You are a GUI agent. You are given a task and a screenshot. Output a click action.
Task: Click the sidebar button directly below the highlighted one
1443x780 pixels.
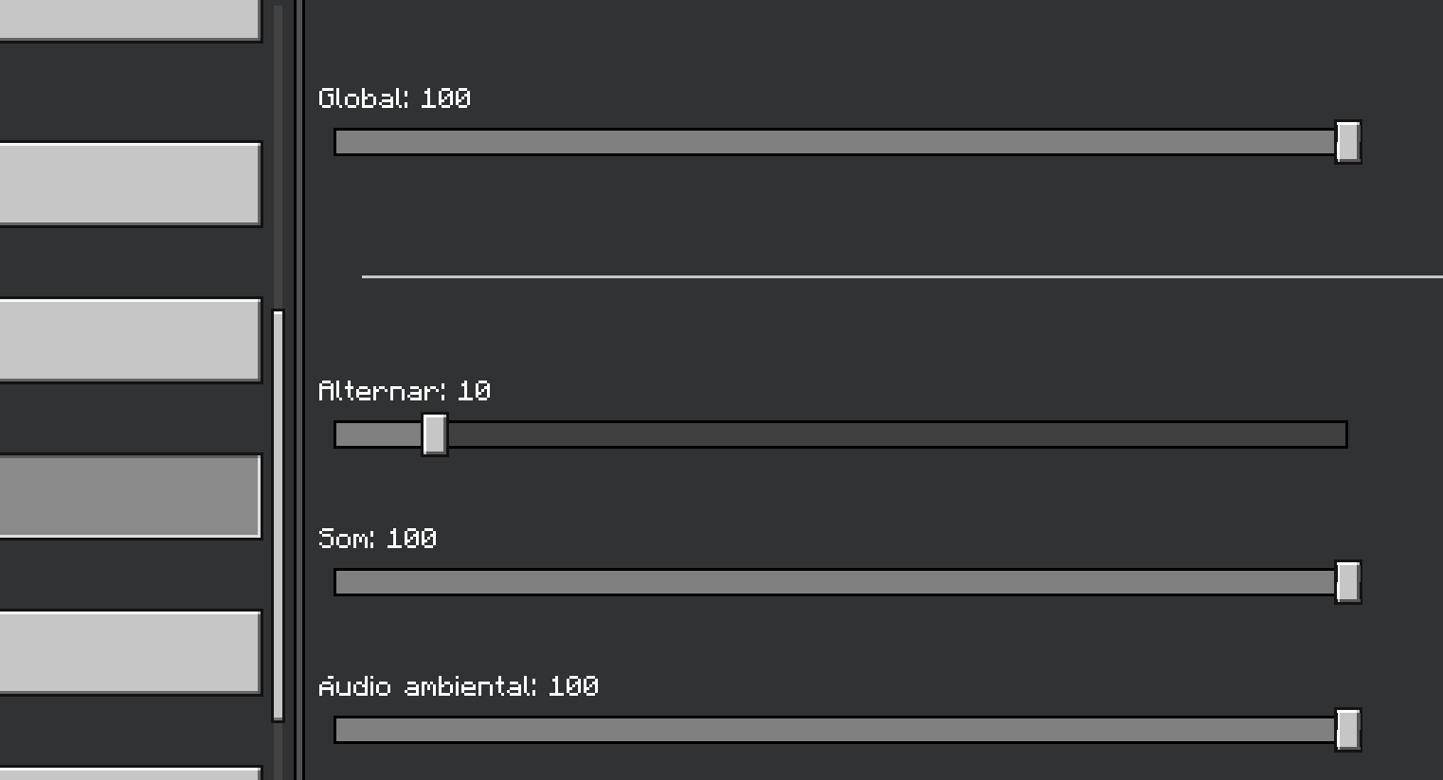click(130, 652)
